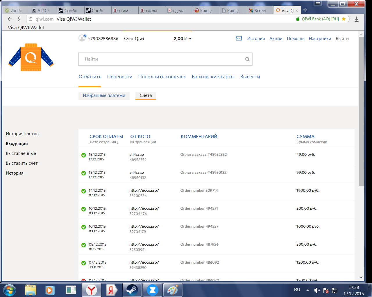Open the Настройки link
Image resolution: width=372 pixels, height=297 pixels.
point(320,38)
